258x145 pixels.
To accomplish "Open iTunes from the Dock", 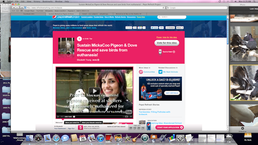I will [x=100, y=138].
